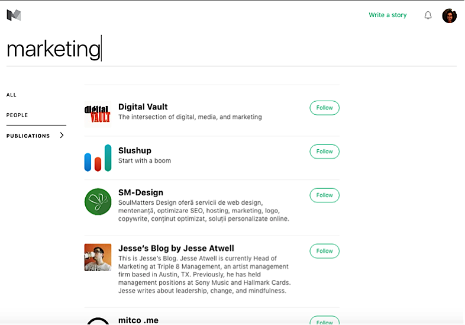465x325 pixels.
Task: Open the mitco .me publication title
Action: pos(138,320)
